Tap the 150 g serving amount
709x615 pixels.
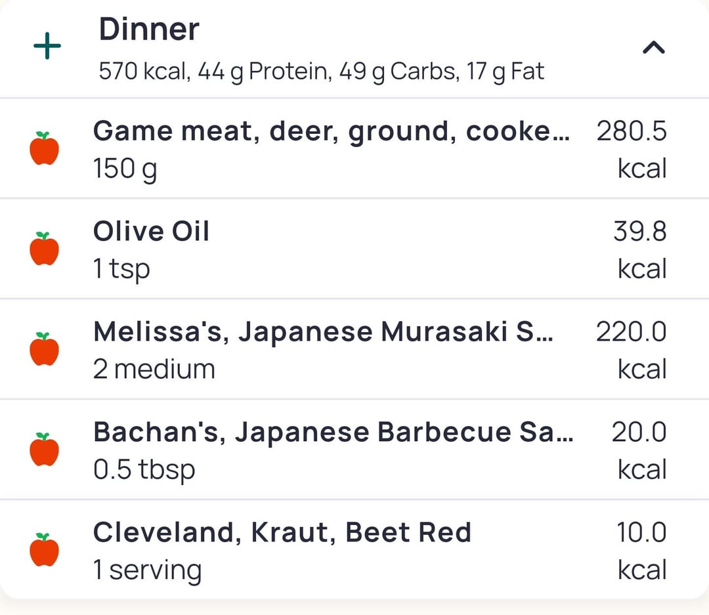coord(125,169)
